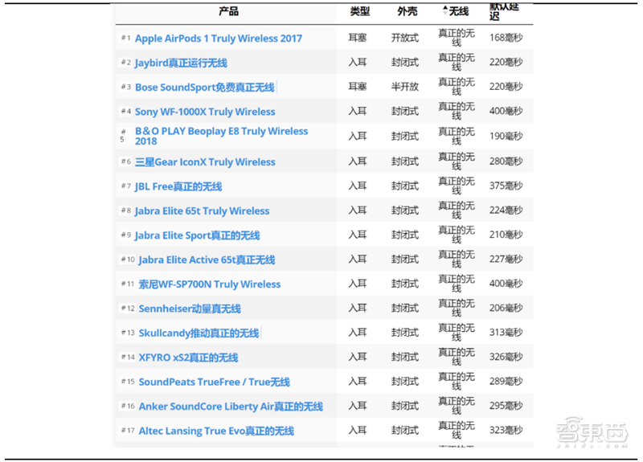Open Bose SoundSport免费真正无线 link
The height and width of the screenshot is (462, 643).
click(205, 88)
